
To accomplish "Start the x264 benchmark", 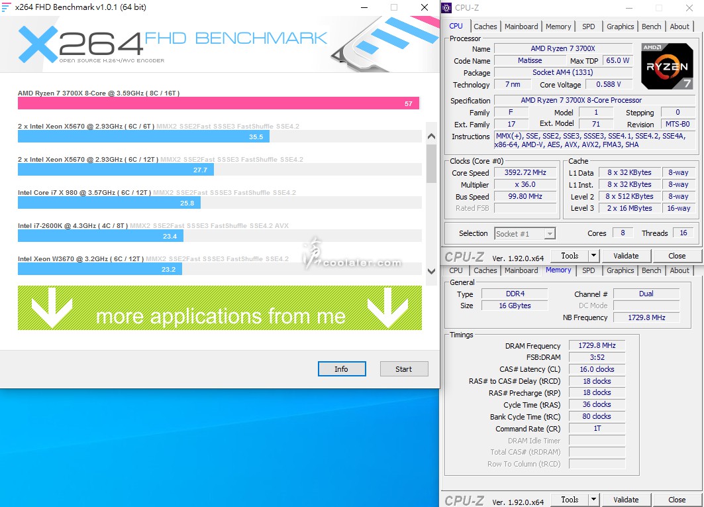I will pos(403,369).
